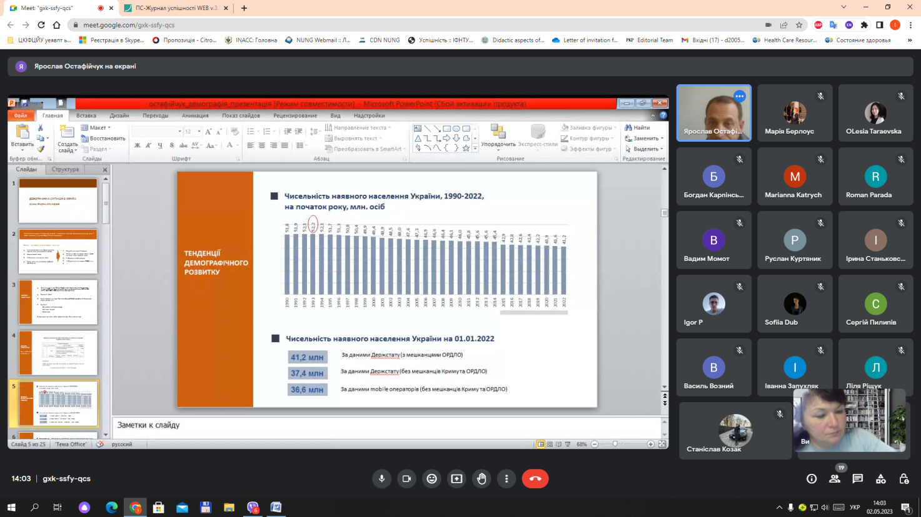
Task: Switch to the ПС-Журнал успішності browser tab
Action: pyautogui.click(x=175, y=8)
